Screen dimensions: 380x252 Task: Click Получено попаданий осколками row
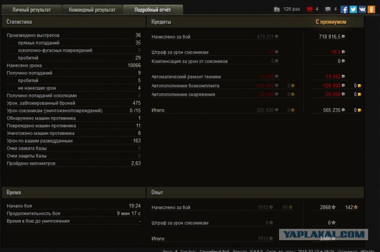coord(74,95)
